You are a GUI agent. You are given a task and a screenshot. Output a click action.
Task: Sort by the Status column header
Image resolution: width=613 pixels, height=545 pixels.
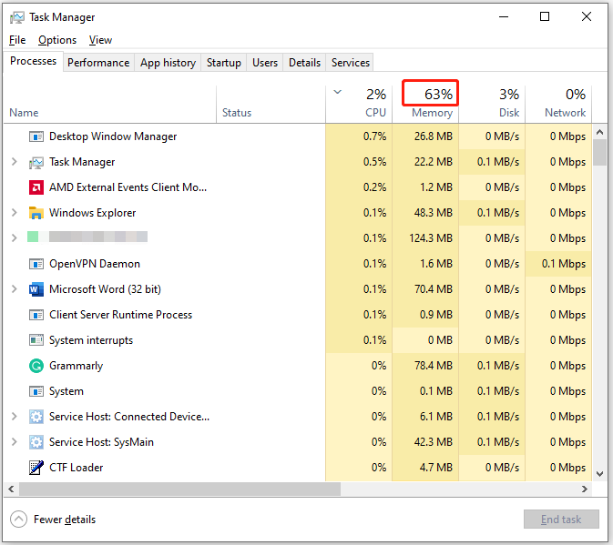click(271, 104)
